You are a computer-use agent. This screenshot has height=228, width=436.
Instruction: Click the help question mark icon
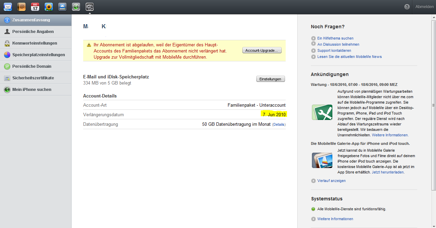point(407,7)
